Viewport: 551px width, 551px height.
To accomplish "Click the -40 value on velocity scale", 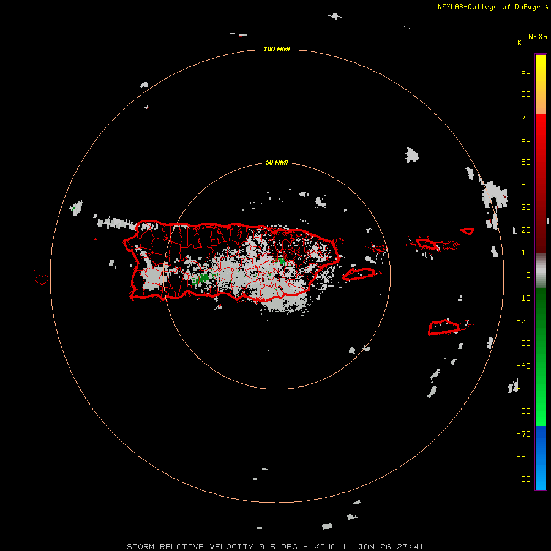I will point(523,366).
